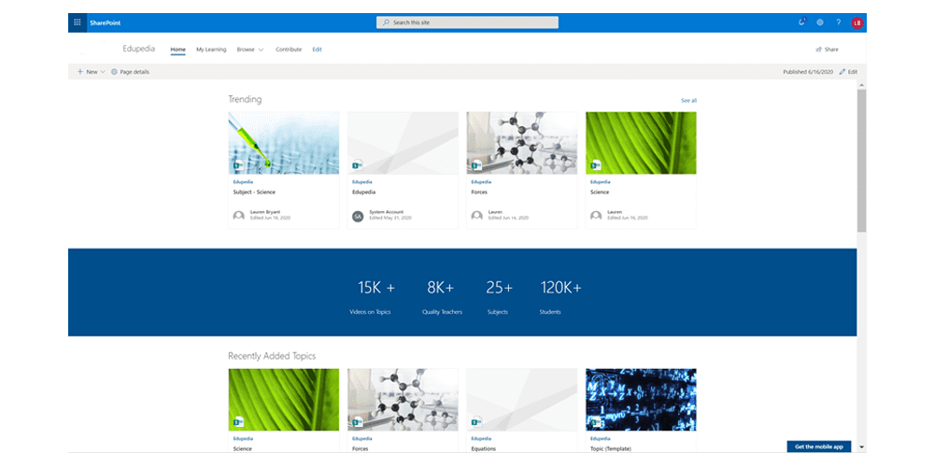Click the page icon on recently added Science thumbnail
The image size is (934, 467).
click(x=239, y=422)
